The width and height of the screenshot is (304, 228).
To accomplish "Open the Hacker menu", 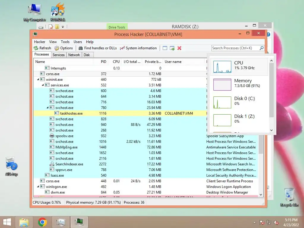I will point(39,42).
